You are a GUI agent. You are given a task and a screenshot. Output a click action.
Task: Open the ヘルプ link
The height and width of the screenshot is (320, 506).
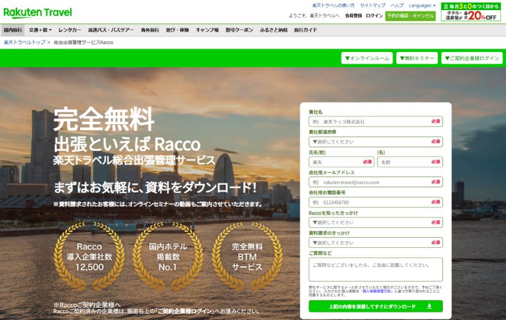(x=397, y=6)
